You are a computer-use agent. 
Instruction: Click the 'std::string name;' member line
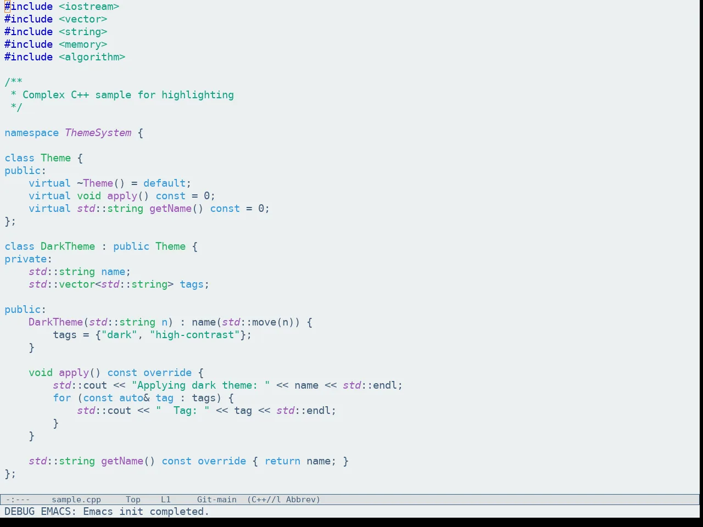[80, 272]
